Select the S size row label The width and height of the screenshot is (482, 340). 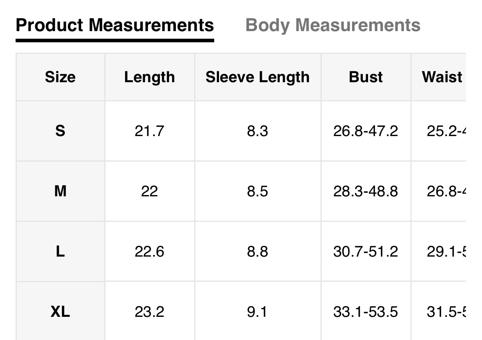[x=60, y=131]
